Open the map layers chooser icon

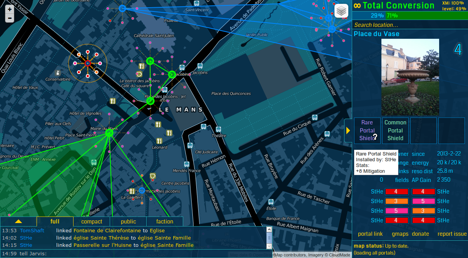pos(341,11)
